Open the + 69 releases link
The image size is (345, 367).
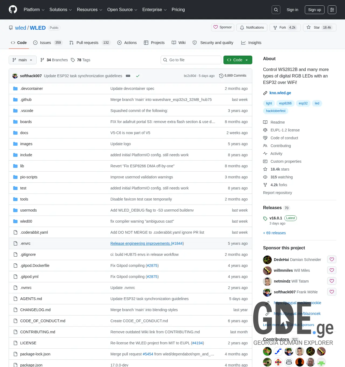(274, 233)
